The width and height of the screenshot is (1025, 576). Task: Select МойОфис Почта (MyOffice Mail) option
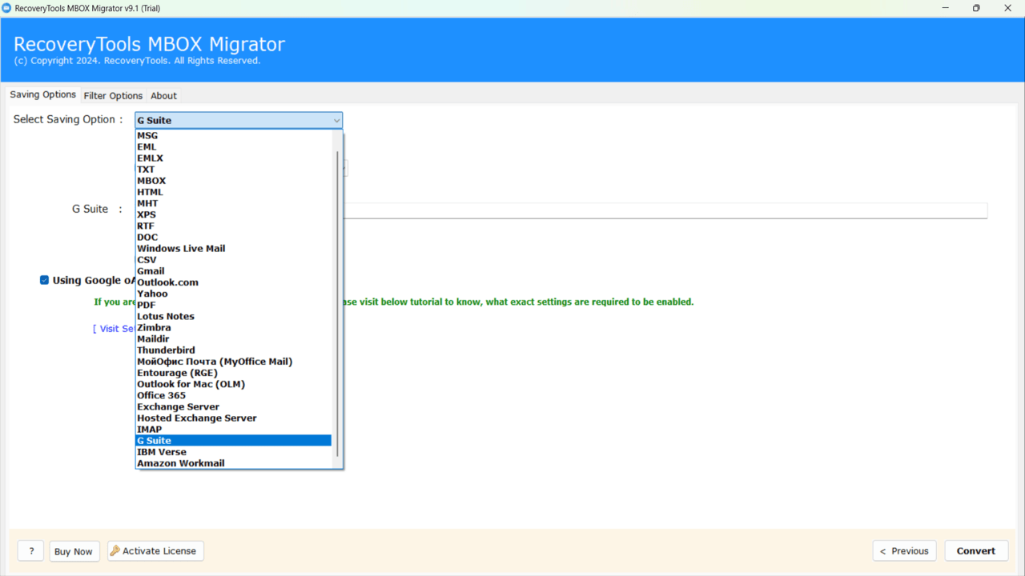click(233, 362)
